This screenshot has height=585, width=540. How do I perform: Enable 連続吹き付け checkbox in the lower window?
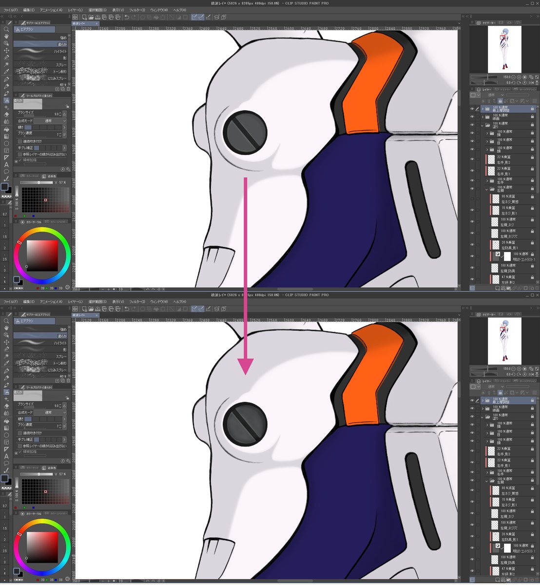click(19, 433)
